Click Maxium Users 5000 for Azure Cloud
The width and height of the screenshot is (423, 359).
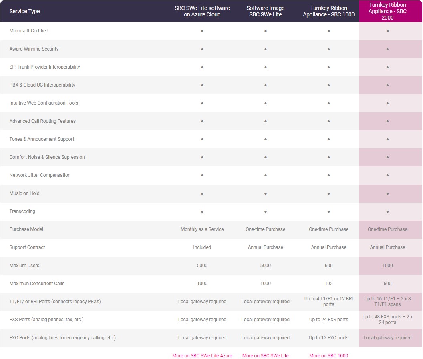click(202, 266)
